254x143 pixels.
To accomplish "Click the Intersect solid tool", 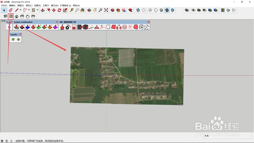I will (x=193, y=10).
